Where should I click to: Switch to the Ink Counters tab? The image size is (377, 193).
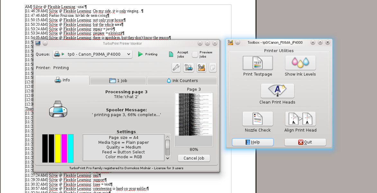pos(182,80)
